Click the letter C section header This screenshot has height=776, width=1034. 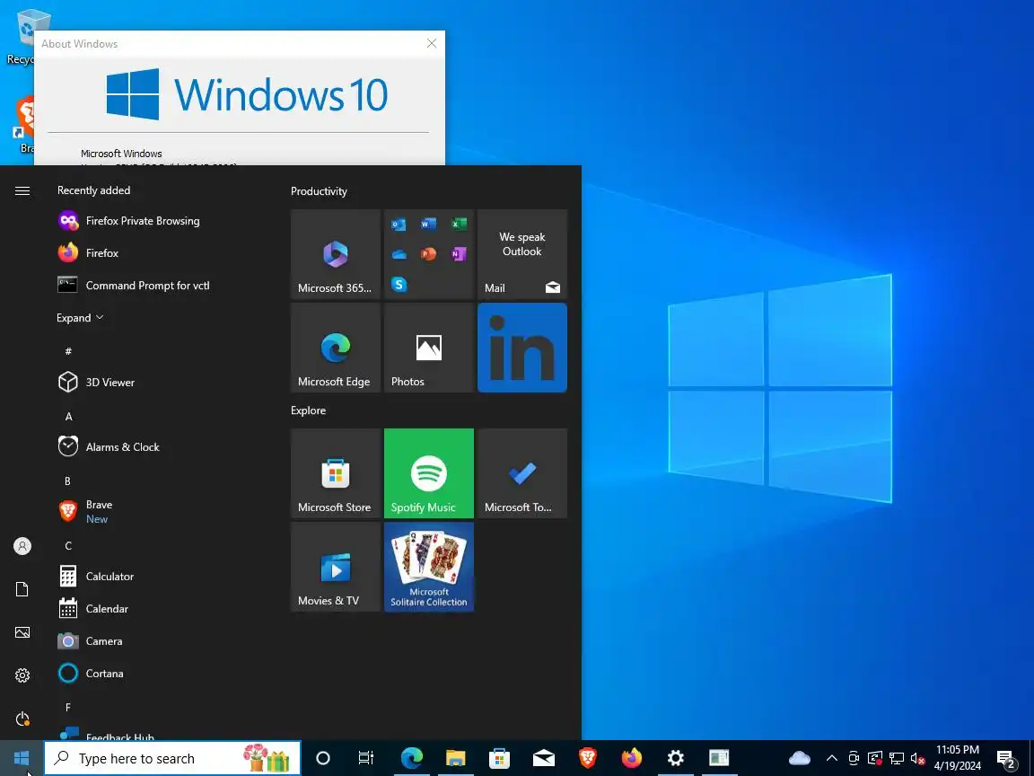point(68,546)
